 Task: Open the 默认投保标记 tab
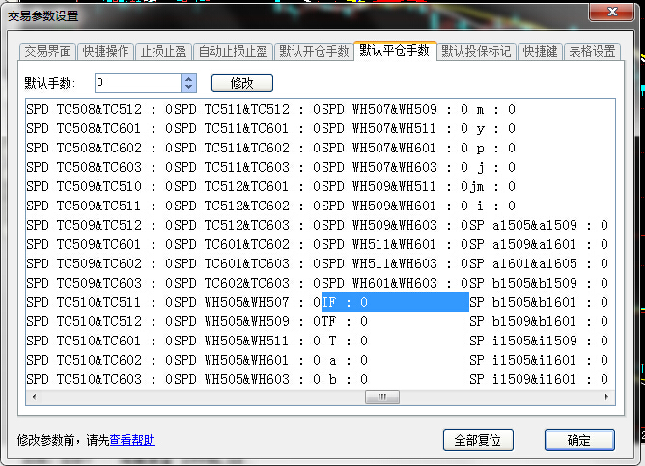pos(476,52)
